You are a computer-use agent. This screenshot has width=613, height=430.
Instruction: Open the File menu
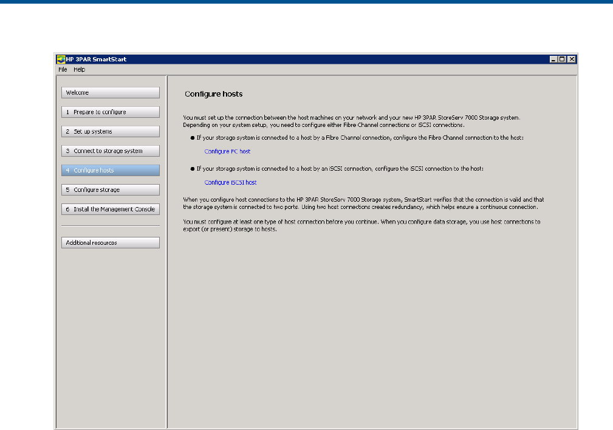[x=63, y=70]
